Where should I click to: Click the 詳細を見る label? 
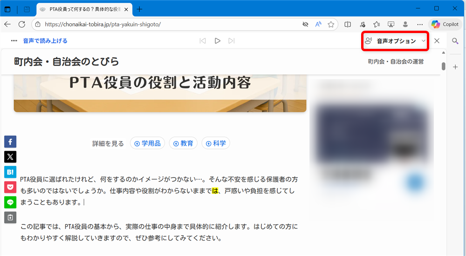coord(108,143)
